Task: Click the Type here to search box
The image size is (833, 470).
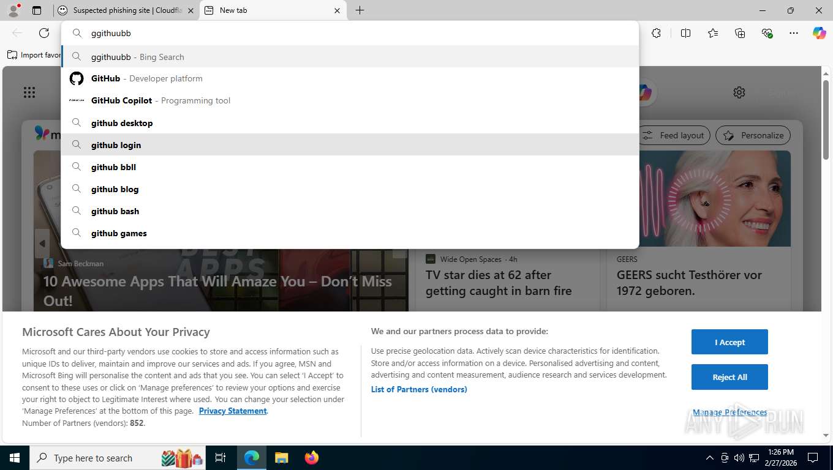Action: (x=117, y=458)
